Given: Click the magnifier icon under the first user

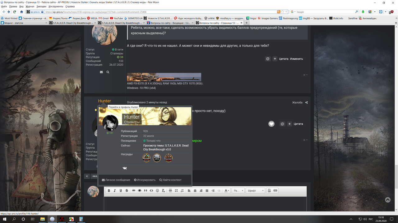Looking at the screenshot, I should tap(108, 72).
